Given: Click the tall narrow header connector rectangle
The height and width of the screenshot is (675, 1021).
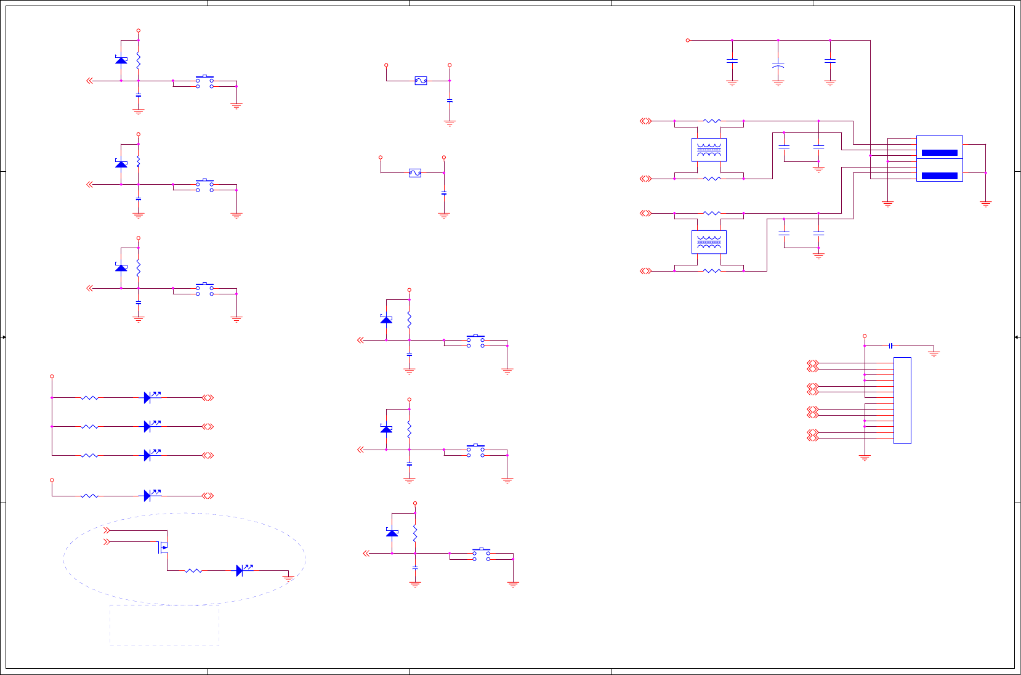Looking at the screenshot, I should pos(902,400).
